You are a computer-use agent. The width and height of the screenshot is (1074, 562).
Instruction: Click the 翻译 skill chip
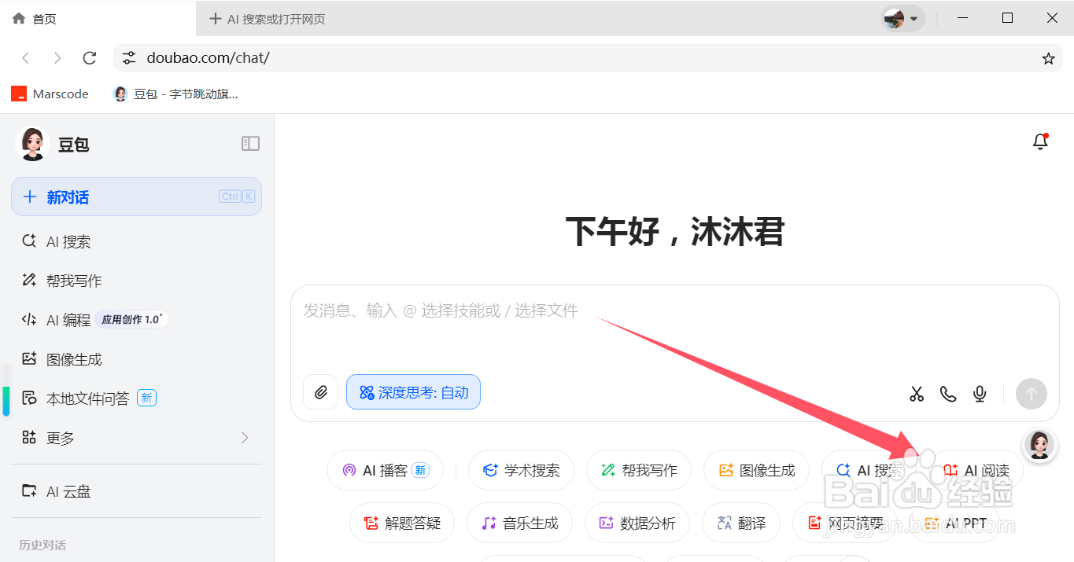[741, 523]
